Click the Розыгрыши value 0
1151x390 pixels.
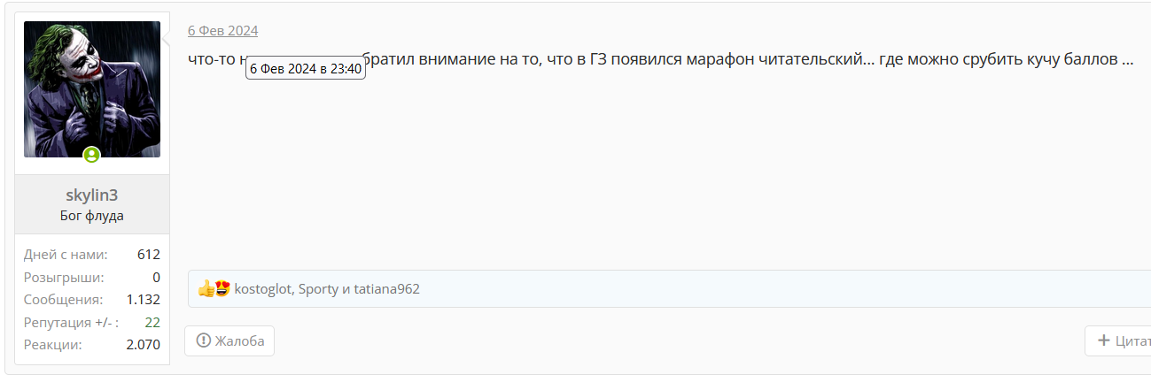pyautogui.click(x=156, y=278)
